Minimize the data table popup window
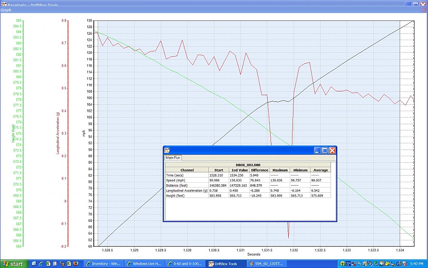Screen dimensions: 428x268 317,150
